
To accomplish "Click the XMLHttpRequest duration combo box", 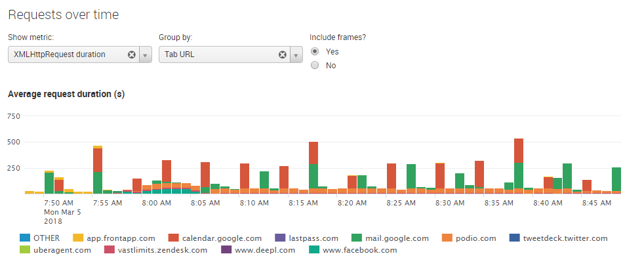I will coord(80,55).
